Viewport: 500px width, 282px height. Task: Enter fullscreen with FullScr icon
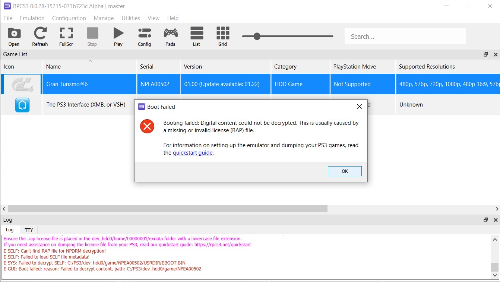(x=66, y=37)
